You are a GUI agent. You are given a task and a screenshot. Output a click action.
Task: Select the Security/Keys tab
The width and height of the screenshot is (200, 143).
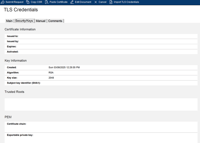coord(24,21)
